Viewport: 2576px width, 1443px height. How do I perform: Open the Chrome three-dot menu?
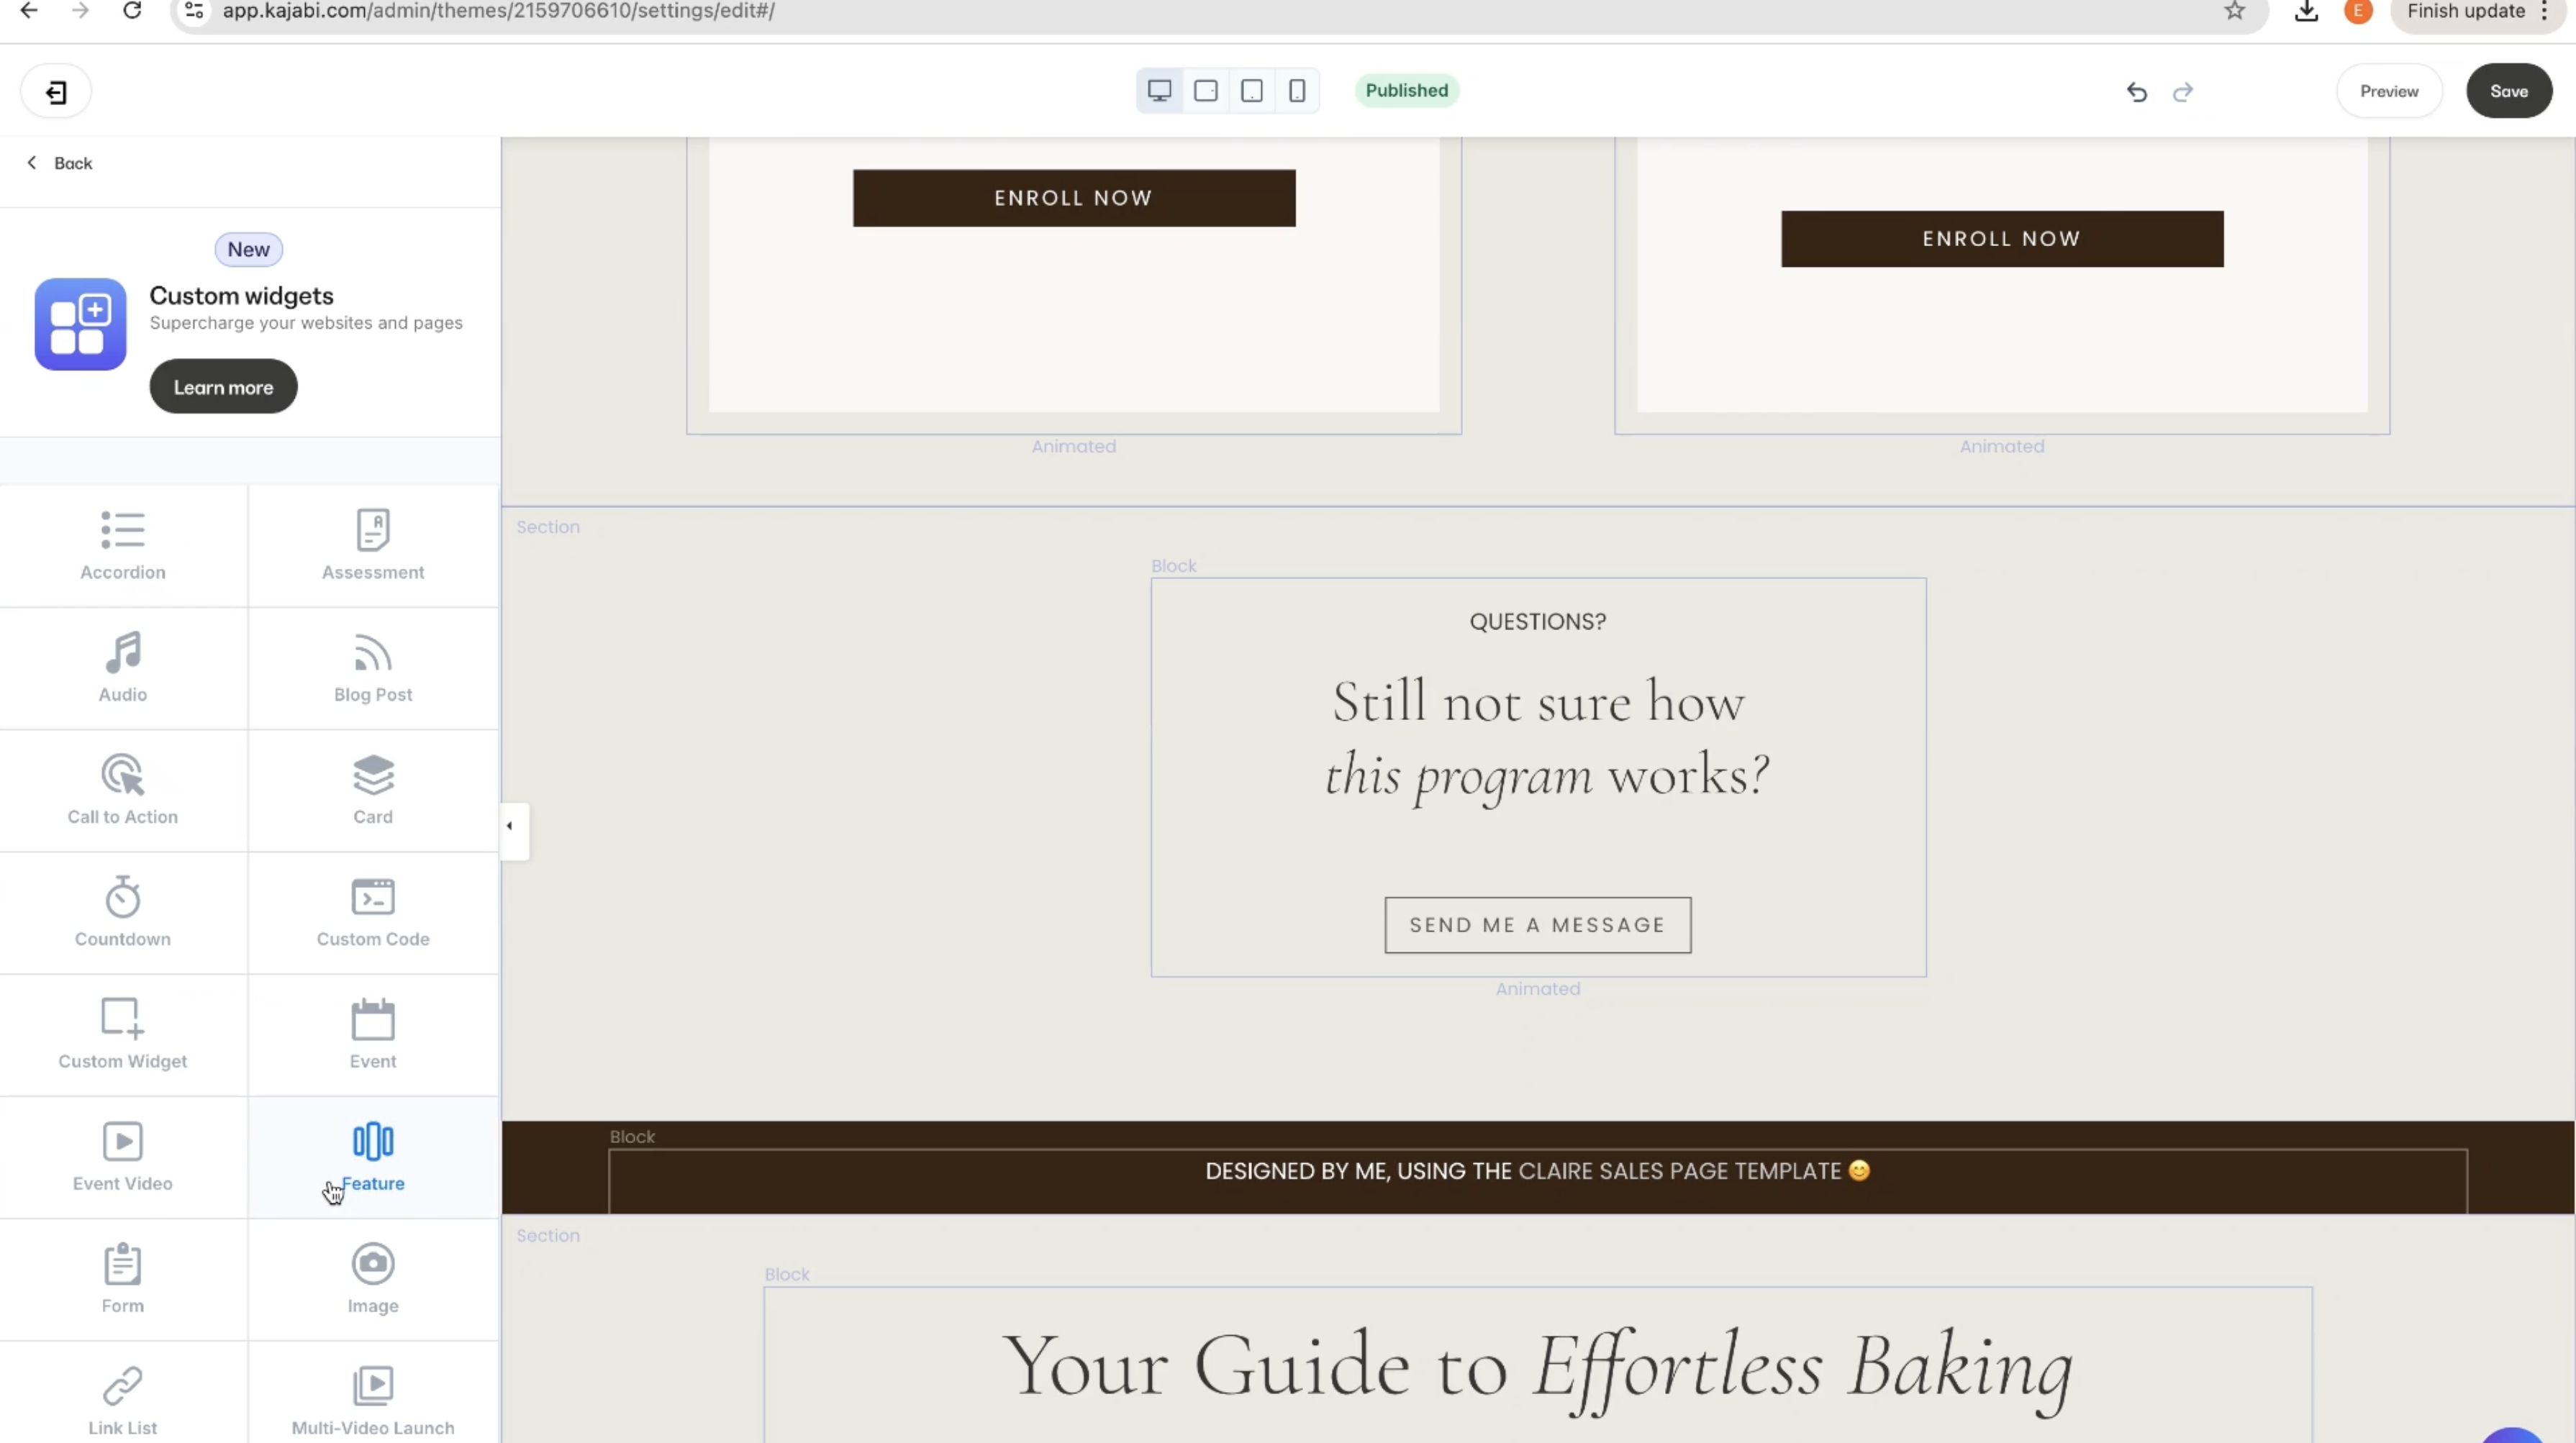click(x=2545, y=11)
